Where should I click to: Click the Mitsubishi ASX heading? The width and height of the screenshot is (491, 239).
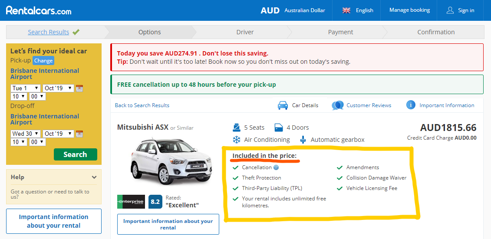142,128
